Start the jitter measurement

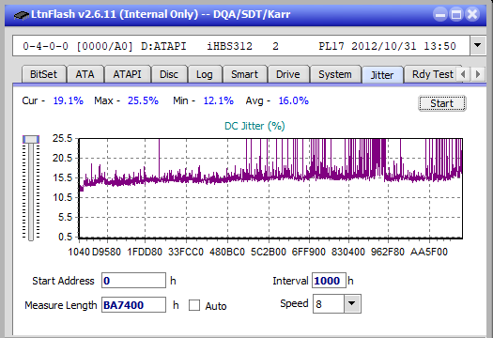point(442,103)
